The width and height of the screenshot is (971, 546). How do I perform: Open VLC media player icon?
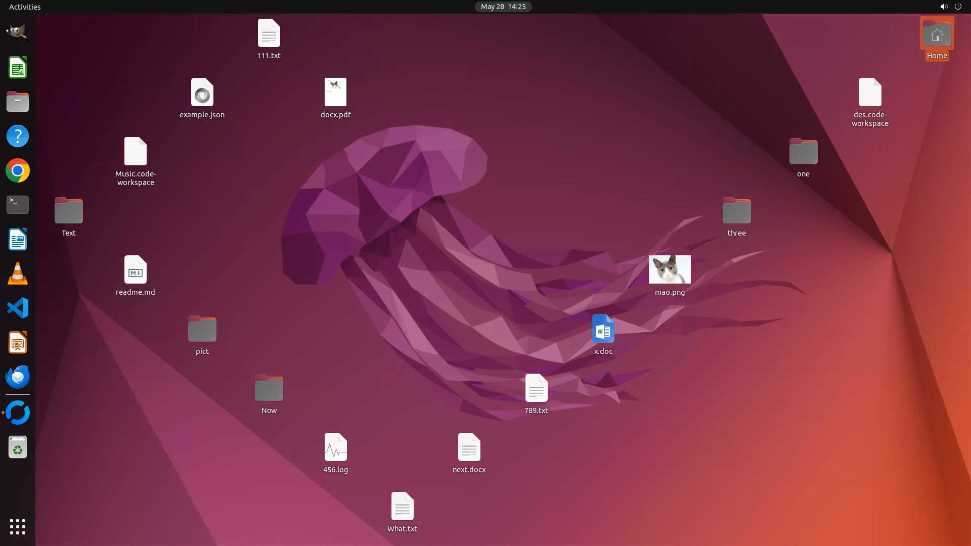17,274
